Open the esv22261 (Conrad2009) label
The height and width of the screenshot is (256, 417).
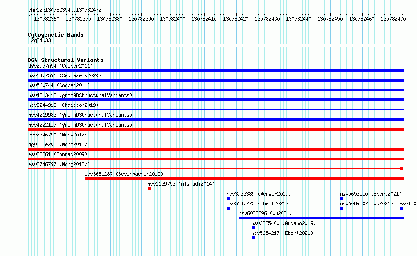(x=58, y=154)
